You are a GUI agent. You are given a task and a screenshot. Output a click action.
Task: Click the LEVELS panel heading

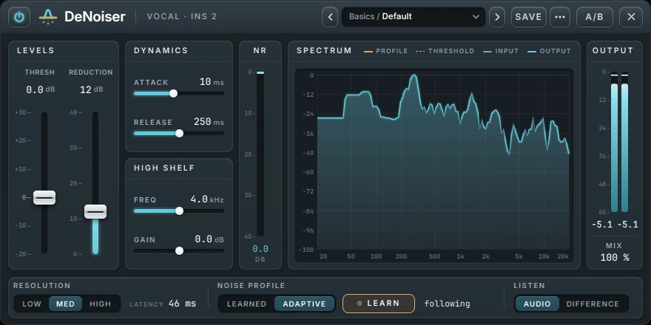(x=36, y=50)
